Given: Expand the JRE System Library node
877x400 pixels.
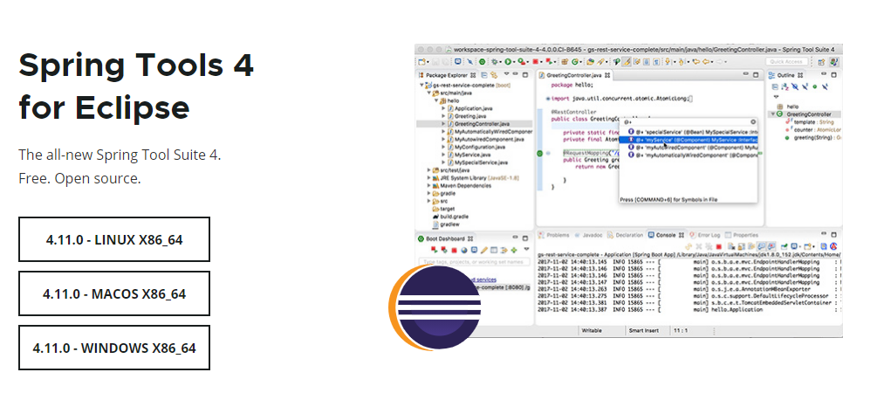Looking at the screenshot, I should pos(429,177).
